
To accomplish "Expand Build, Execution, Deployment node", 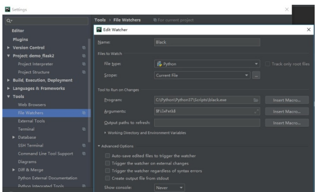I will 8,81.
